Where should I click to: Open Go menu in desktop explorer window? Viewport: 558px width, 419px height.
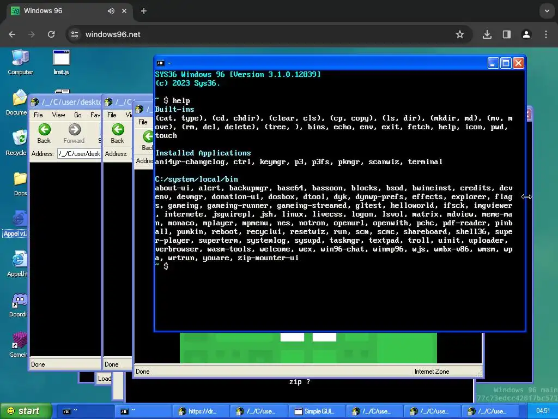[x=78, y=115]
